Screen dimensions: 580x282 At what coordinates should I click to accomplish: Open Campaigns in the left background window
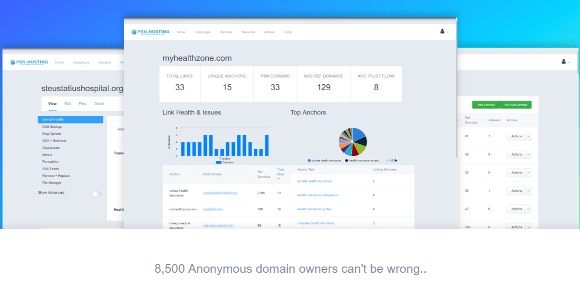tap(81, 63)
